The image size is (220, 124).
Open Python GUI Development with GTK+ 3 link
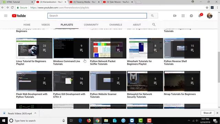(x=69, y=95)
